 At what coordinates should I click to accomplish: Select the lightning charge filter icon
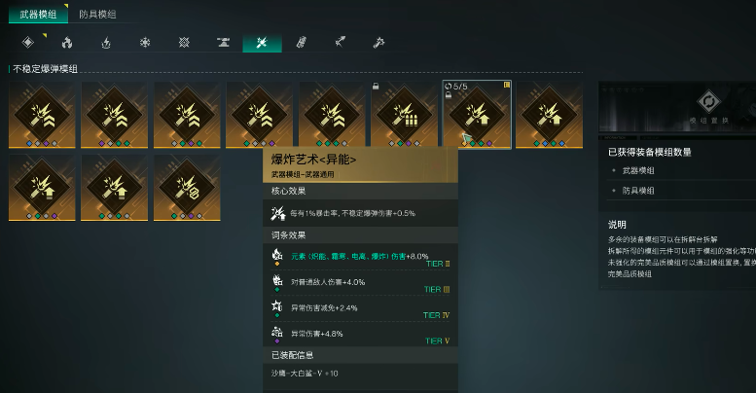[106, 43]
